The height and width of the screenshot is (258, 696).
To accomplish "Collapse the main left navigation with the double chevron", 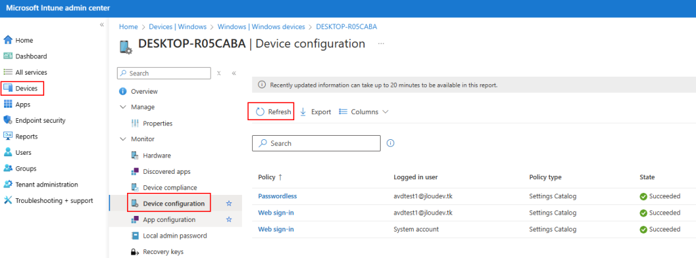I will (102, 24).
